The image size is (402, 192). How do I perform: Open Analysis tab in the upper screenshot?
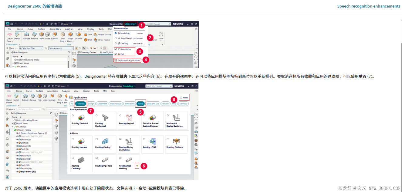(x=69, y=29)
